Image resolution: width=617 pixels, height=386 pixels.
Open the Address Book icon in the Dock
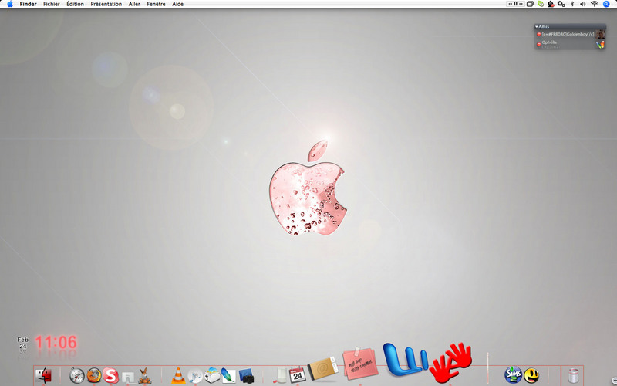(x=322, y=369)
